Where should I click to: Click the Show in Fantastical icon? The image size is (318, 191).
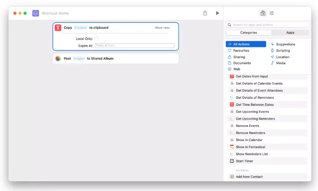pyautogui.click(x=232, y=147)
